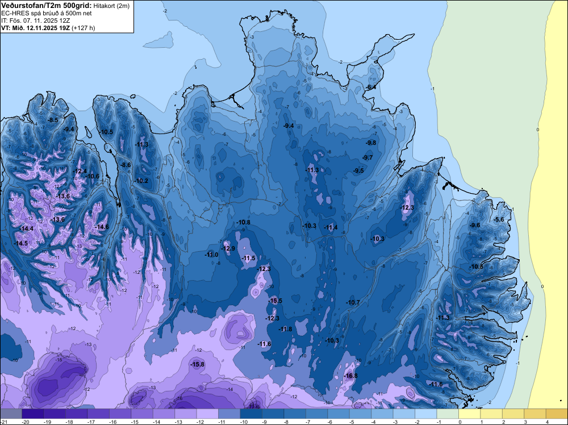Screen dimensions: 568x425
Task: Click the -9.6 temperature label
Action: (x=475, y=226)
